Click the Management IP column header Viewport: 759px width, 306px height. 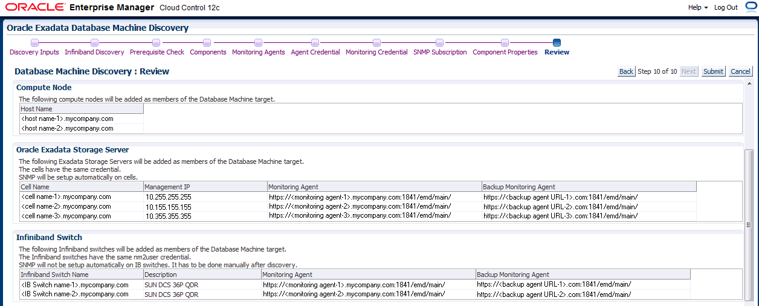[205, 187]
